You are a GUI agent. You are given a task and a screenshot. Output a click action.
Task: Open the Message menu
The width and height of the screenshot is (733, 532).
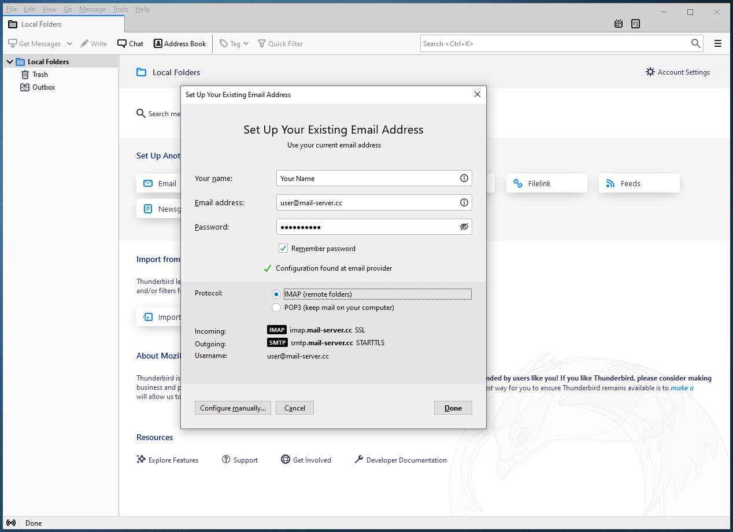tap(92, 9)
